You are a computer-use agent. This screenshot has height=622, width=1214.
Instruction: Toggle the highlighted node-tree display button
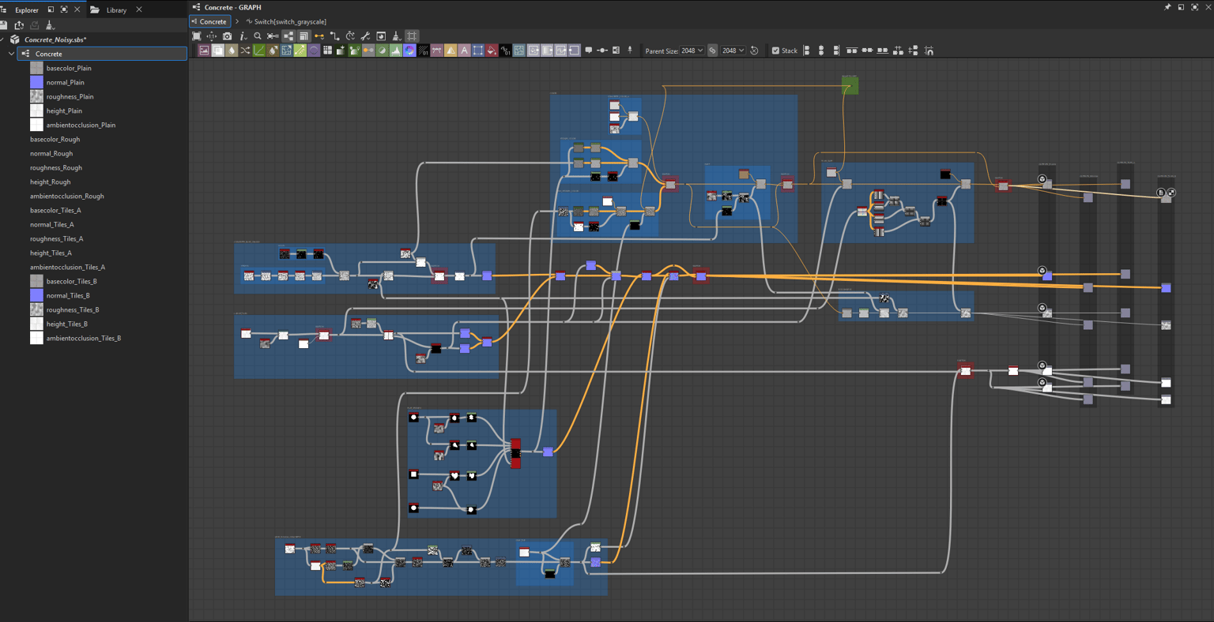(x=288, y=36)
